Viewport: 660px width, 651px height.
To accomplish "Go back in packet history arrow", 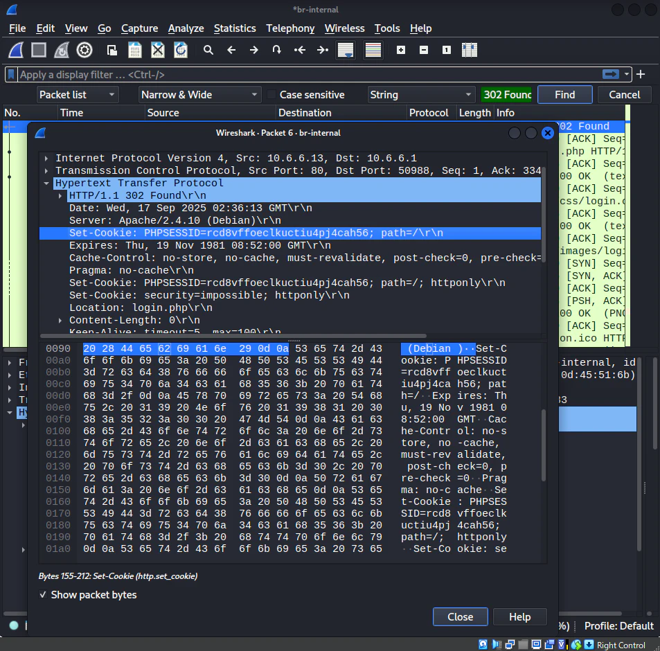I will point(231,50).
